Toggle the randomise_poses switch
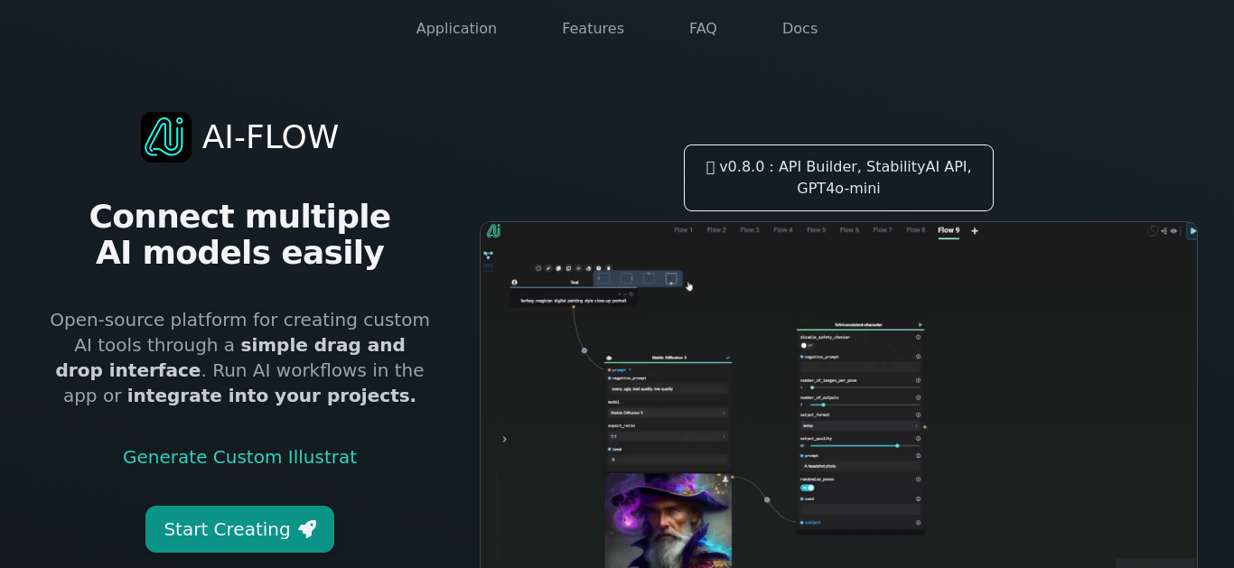Image resolution: width=1234 pixels, height=568 pixels. tap(808, 488)
